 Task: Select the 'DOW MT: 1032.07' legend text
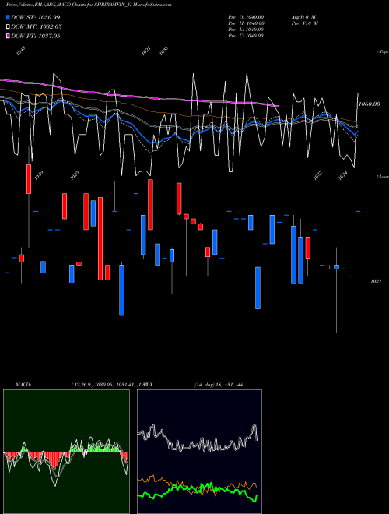[37, 27]
